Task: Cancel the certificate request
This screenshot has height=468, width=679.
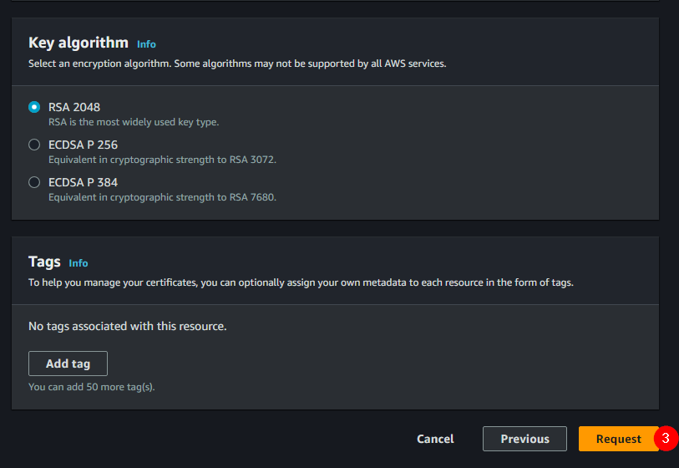Action: click(x=435, y=439)
